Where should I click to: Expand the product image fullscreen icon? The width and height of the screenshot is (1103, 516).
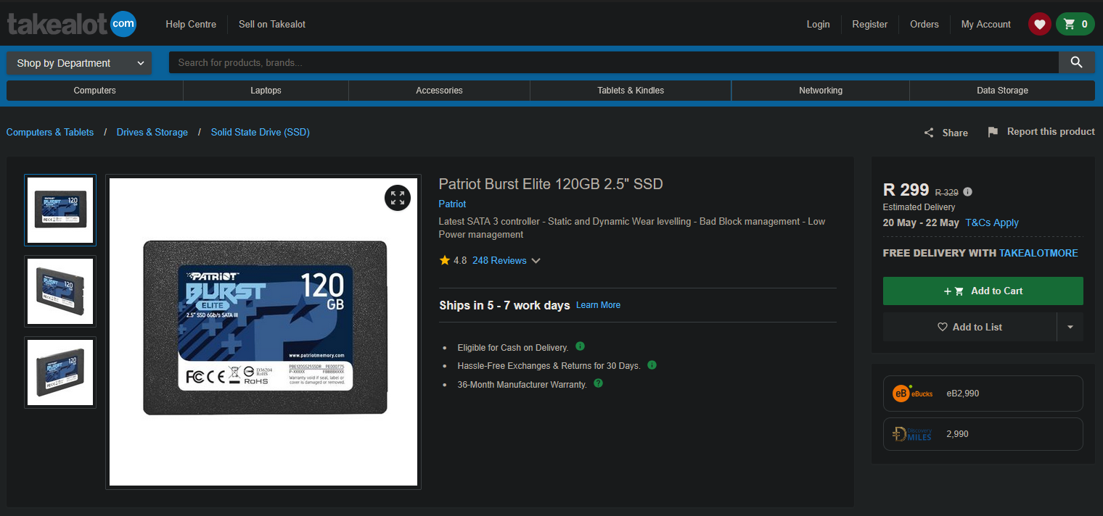398,198
